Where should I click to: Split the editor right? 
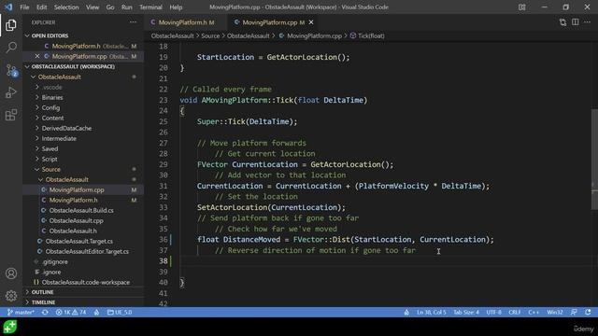point(576,22)
